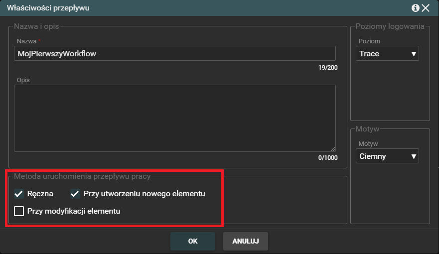Screen dimensions: 439x254
Task: Close the Właściwości przepływu dialog with X
Action: click(x=426, y=8)
